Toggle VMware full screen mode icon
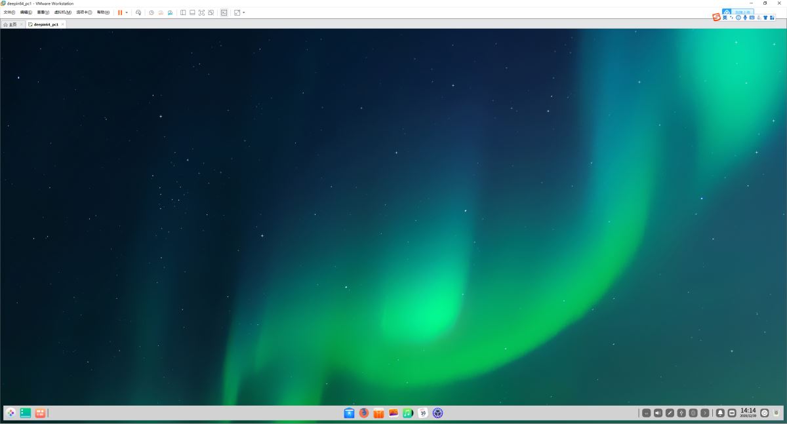Image resolution: width=787 pixels, height=424 pixels. [x=201, y=12]
